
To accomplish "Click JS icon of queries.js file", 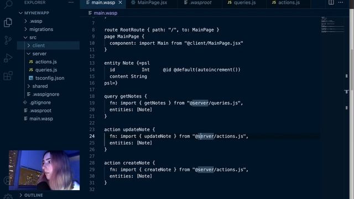I will (31, 70).
